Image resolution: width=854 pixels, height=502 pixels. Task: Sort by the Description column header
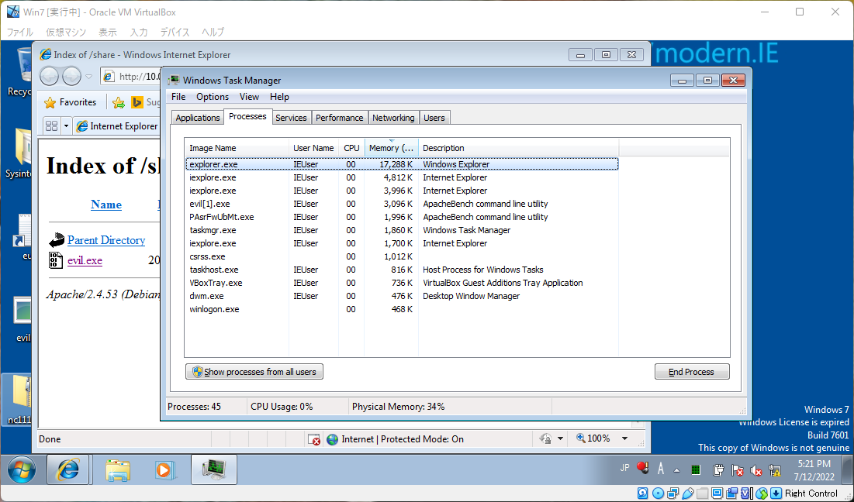tap(518, 148)
